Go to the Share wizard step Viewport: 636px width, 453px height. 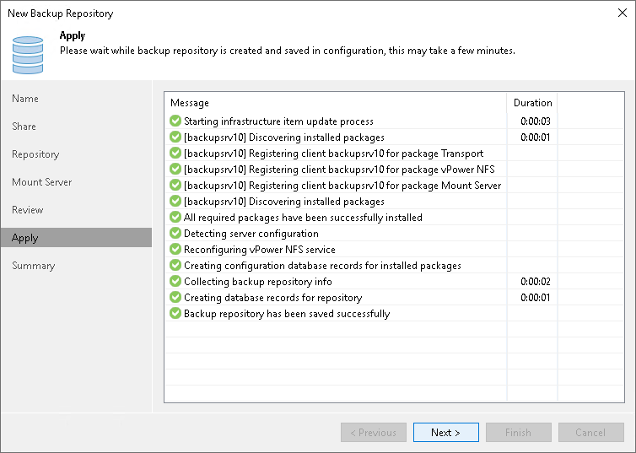pyautogui.click(x=24, y=127)
